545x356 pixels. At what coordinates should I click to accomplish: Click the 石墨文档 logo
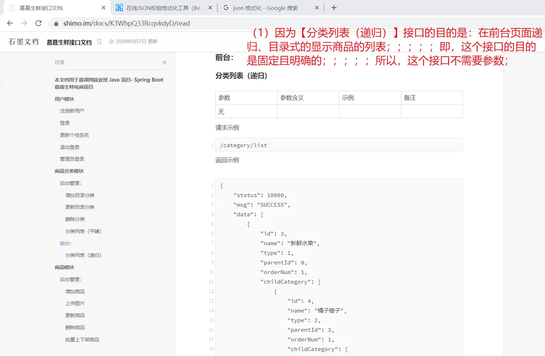click(24, 42)
